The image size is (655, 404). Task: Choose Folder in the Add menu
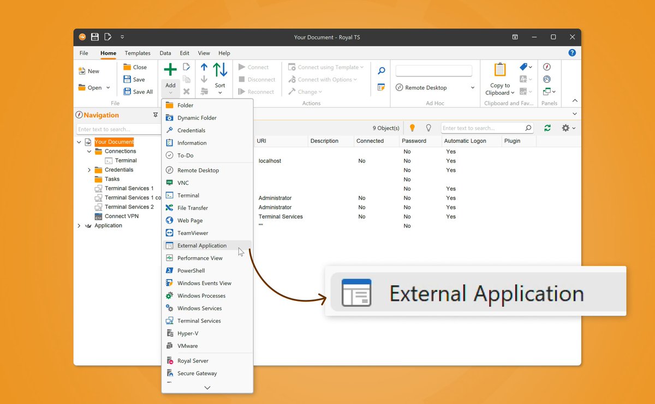[x=207, y=105]
